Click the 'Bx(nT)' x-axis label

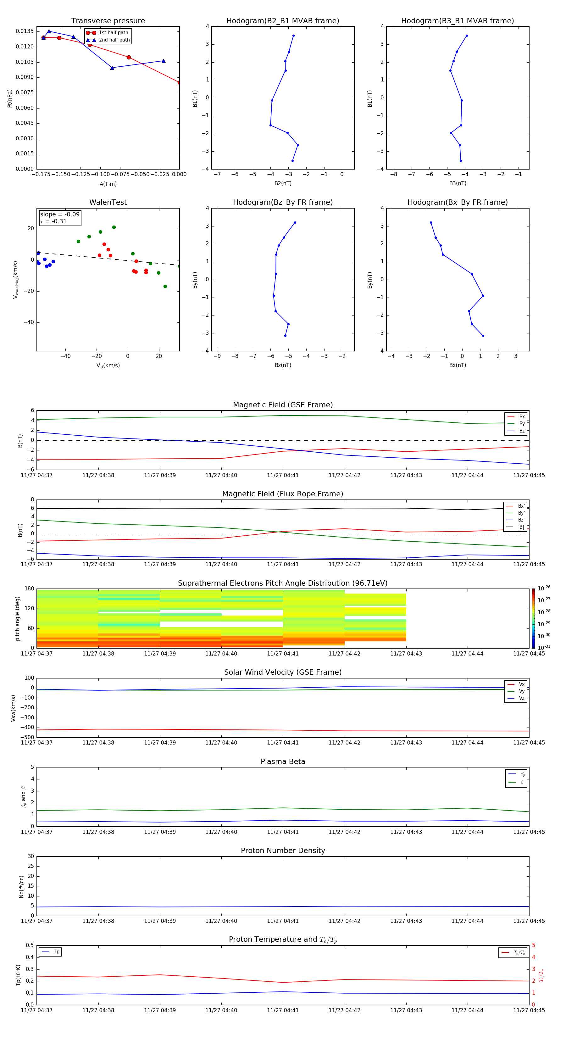point(458,365)
